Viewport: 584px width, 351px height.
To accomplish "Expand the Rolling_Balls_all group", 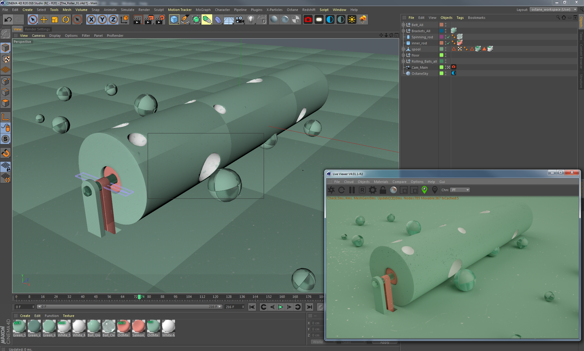I will (x=403, y=61).
